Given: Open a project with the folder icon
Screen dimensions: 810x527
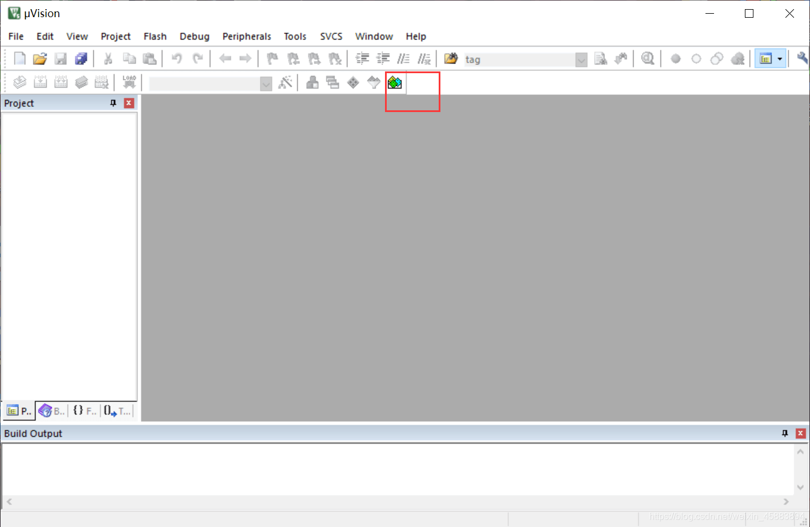Looking at the screenshot, I should [x=39, y=58].
